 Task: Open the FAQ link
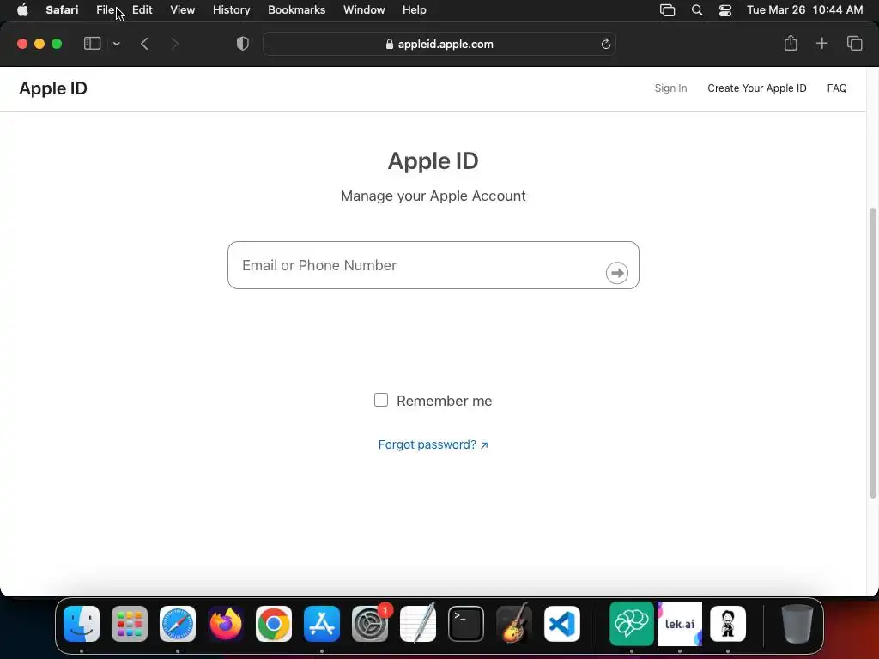[836, 88]
